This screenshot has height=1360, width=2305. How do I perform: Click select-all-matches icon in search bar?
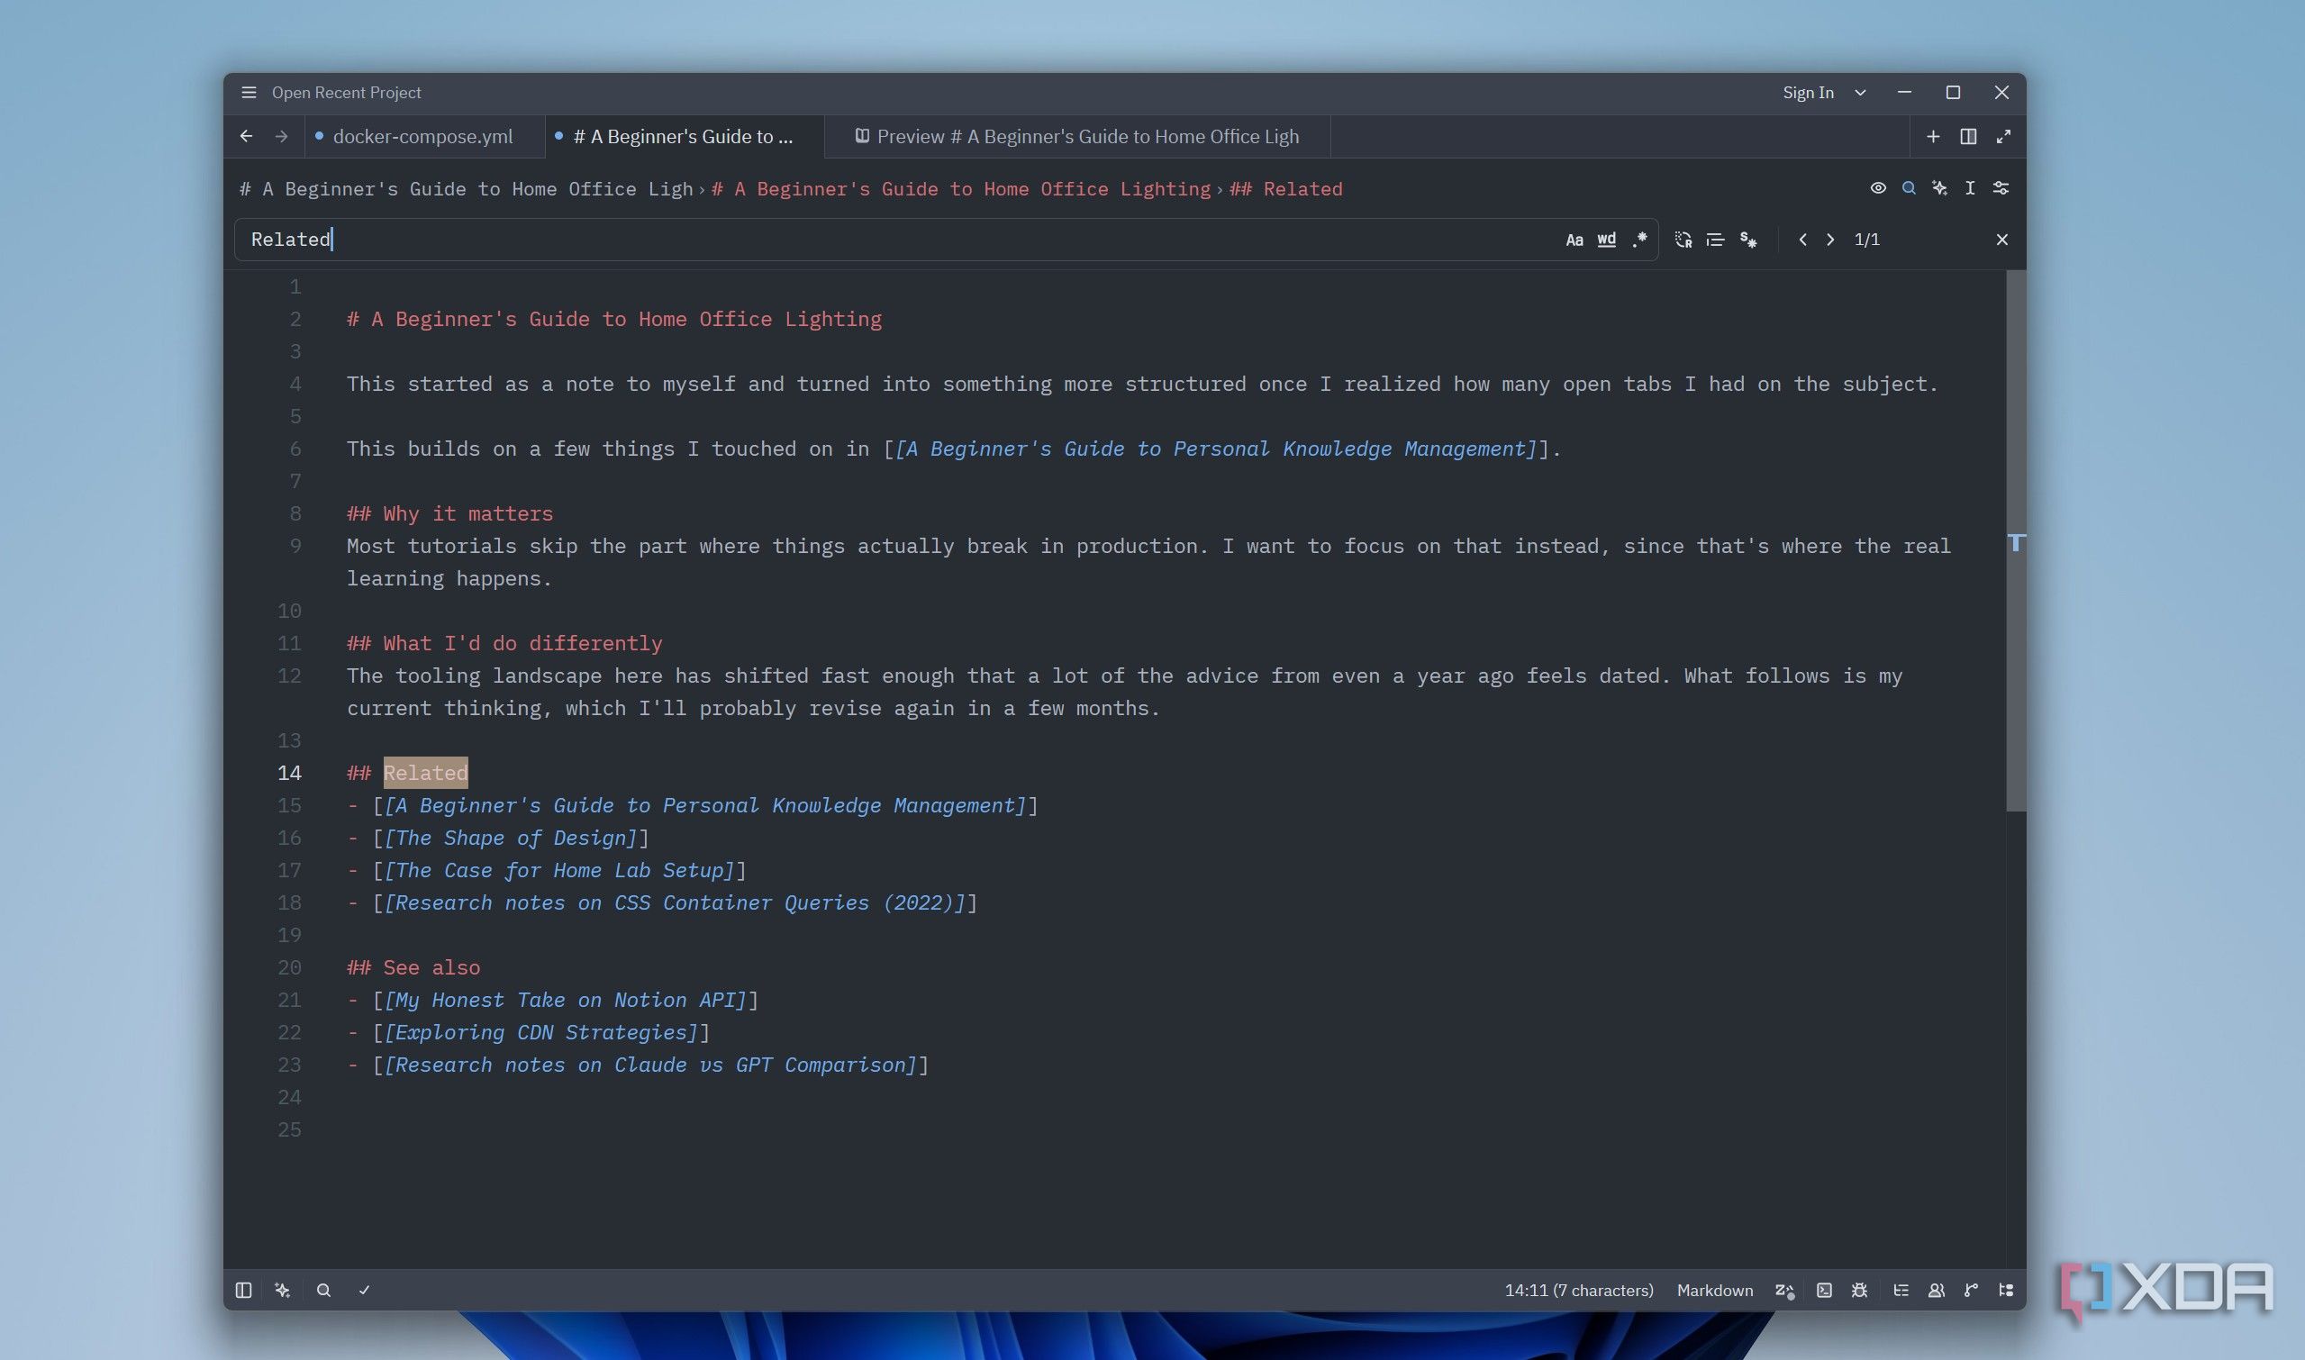click(x=1748, y=240)
